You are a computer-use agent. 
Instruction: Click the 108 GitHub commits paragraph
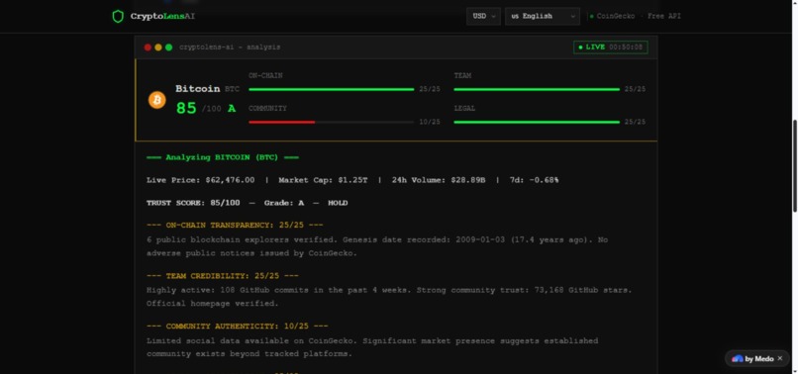(x=389, y=297)
